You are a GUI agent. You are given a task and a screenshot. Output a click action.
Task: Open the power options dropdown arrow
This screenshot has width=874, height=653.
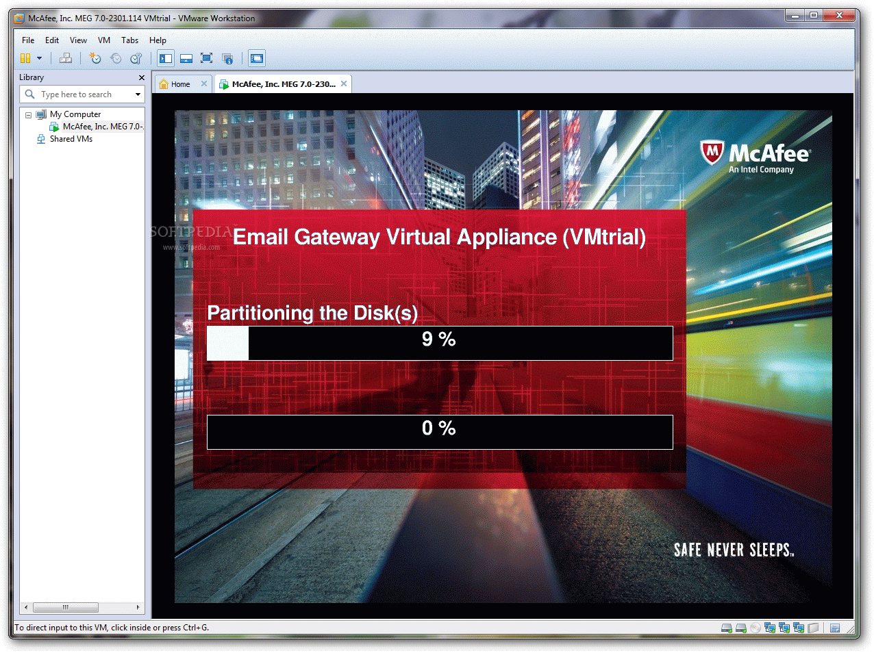pyautogui.click(x=39, y=58)
